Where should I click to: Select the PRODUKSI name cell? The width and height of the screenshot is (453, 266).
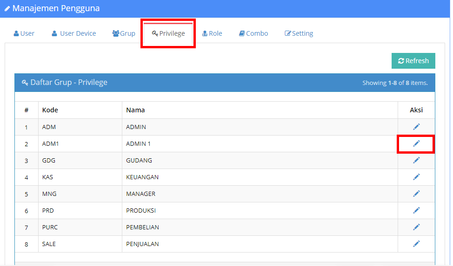260,211
